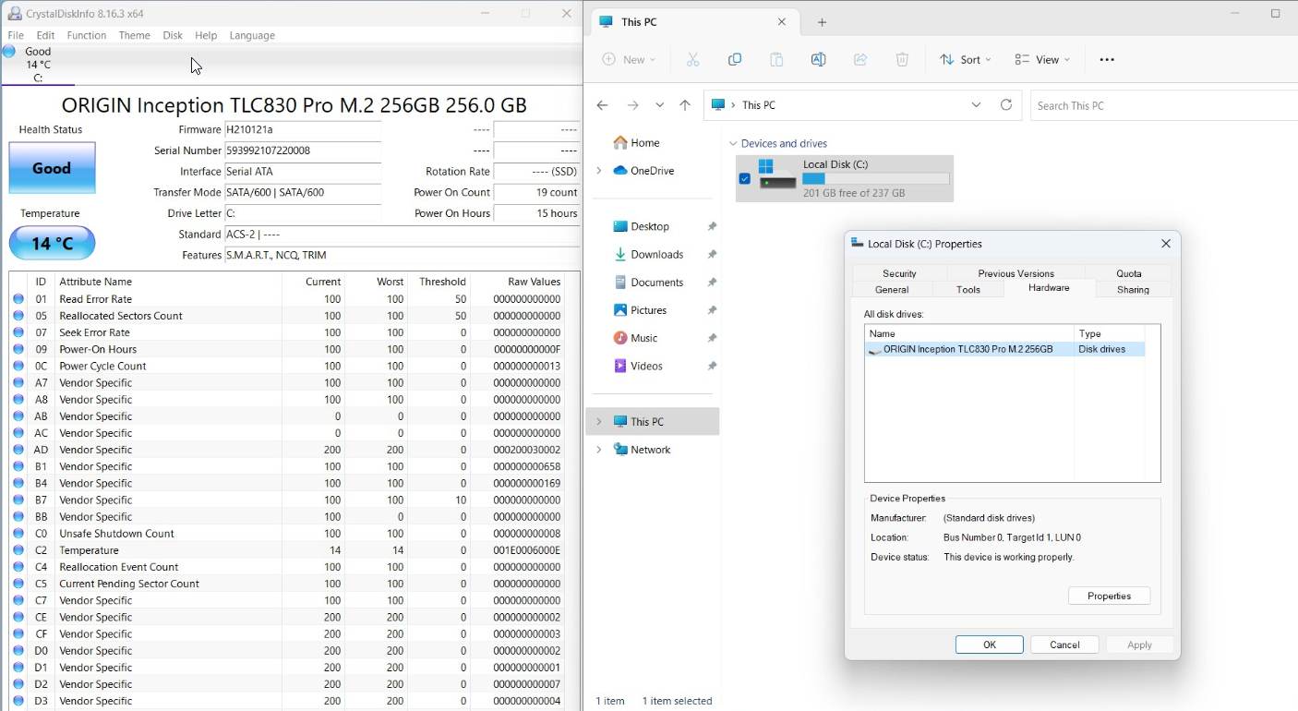Screen dimensions: 1298x711
Task: Click the Desktop folder icon in sidebar
Action: click(620, 226)
